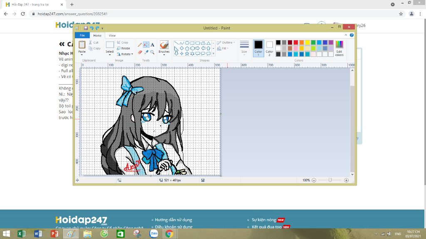Click the Crop button
426x239 pixels.
[123, 43]
